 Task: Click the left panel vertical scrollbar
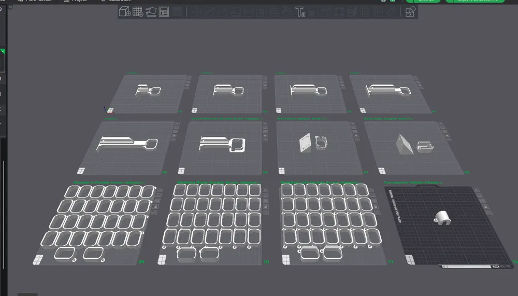(x=4, y=215)
